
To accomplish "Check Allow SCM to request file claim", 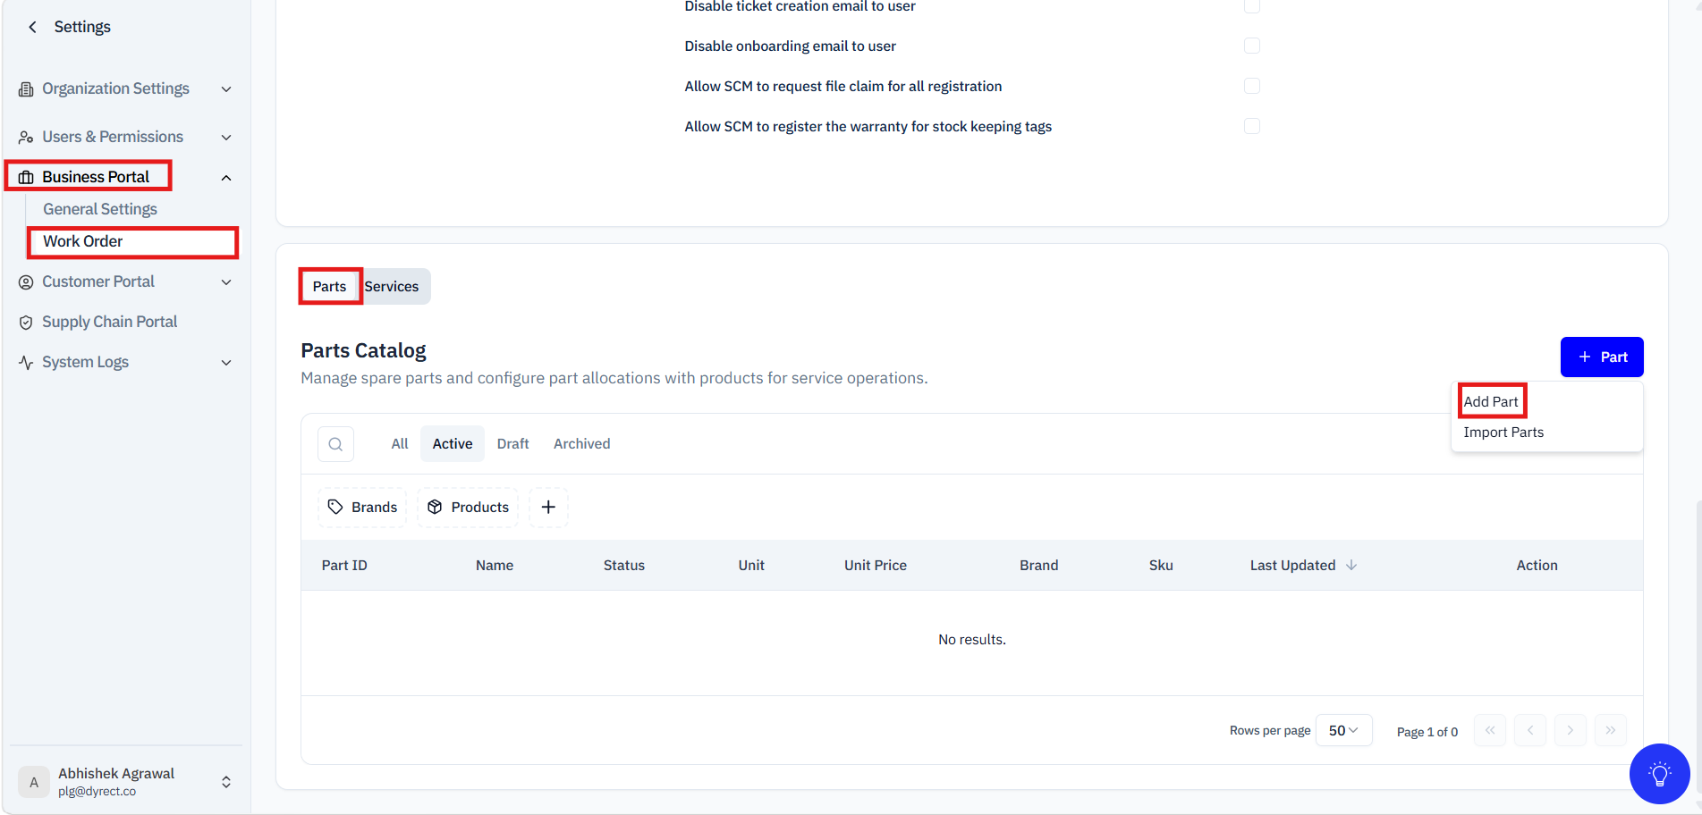I will (x=1252, y=86).
